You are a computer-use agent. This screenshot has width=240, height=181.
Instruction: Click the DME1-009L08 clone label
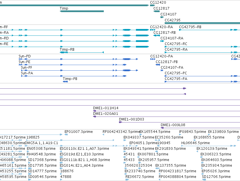tap(173, 125)
